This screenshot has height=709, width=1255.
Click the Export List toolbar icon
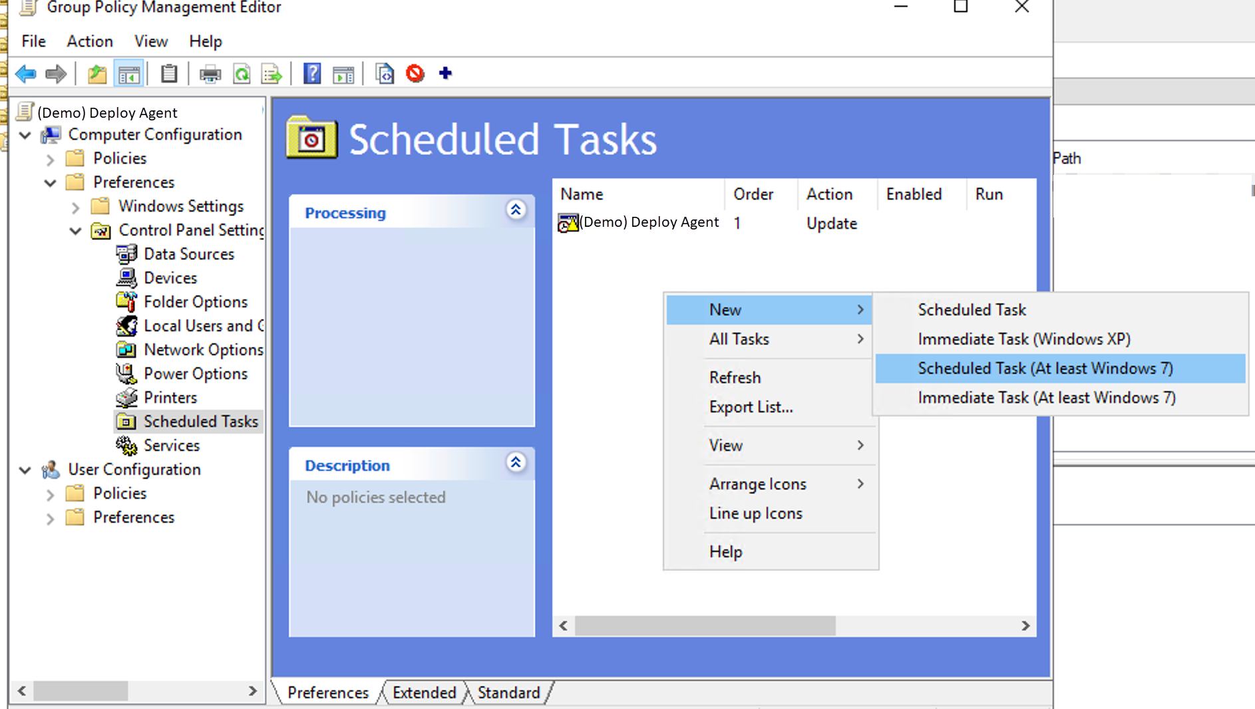tap(271, 74)
